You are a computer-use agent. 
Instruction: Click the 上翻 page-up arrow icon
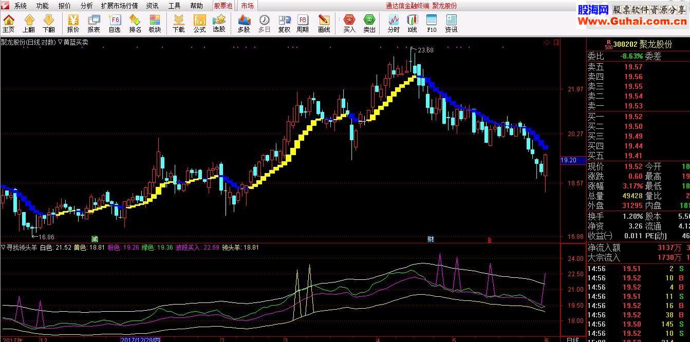point(29,24)
